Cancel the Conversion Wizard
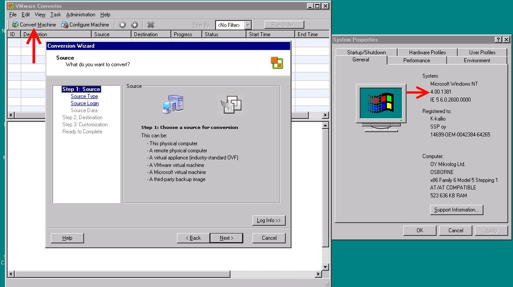Image resolution: width=513 pixels, height=287 pixels. point(269,238)
